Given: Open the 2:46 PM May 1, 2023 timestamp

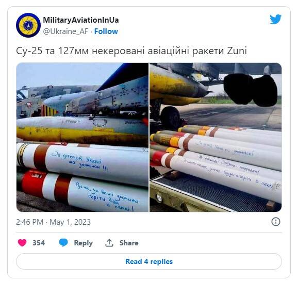Looking at the screenshot, I should (54, 222).
